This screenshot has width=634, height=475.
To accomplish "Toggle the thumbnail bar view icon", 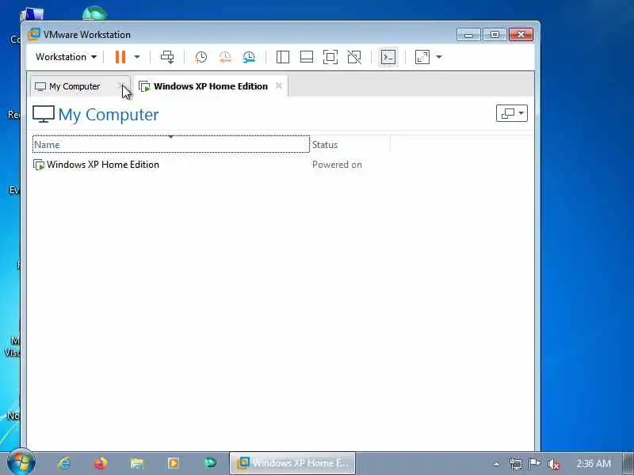I will [307, 57].
